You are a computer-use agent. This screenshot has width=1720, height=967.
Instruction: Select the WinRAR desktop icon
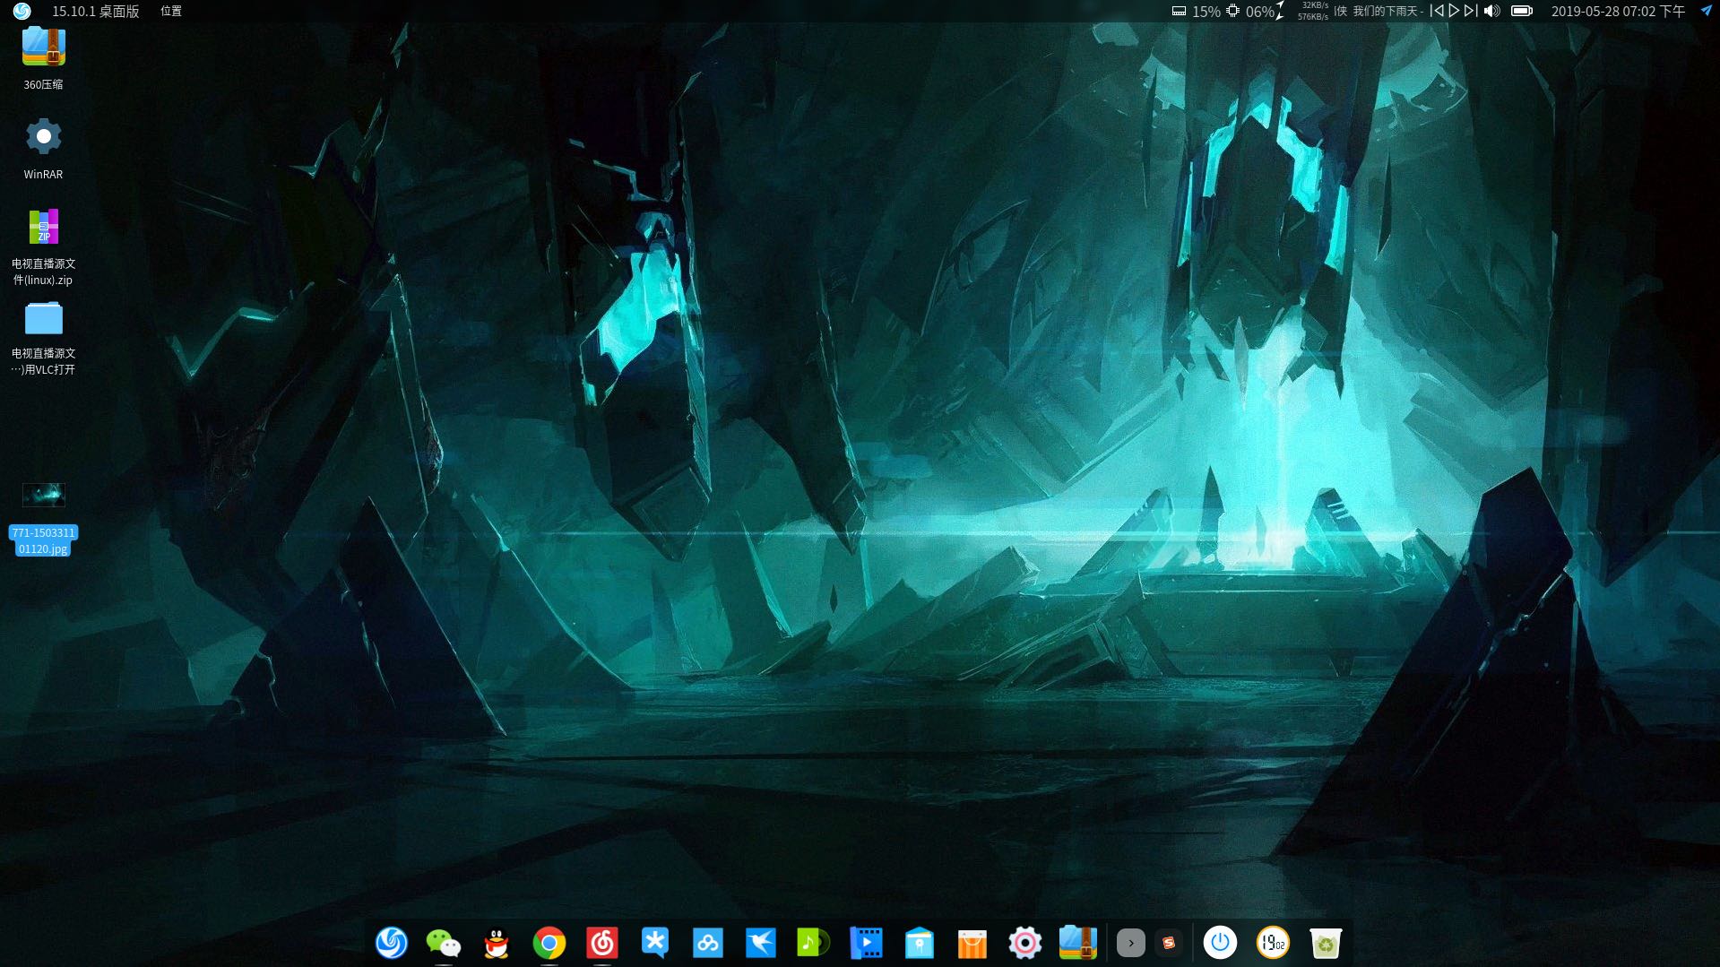[x=44, y=149]
